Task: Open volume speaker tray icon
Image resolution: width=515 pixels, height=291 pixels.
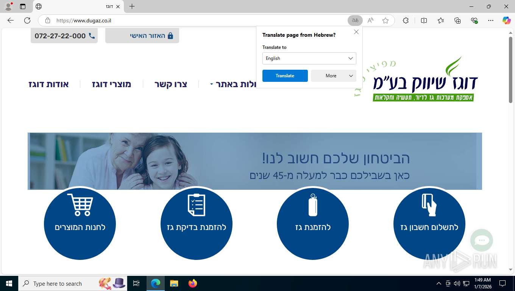Action: click(457, 283)
